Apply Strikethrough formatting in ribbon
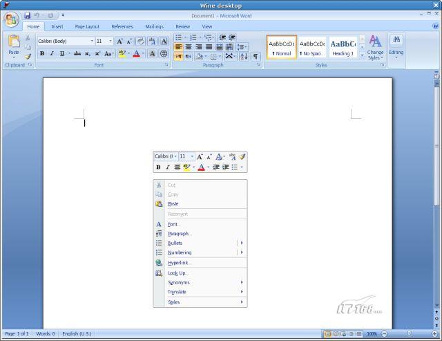442x341 pixels. pyautogui.click(x=77, y=53)
